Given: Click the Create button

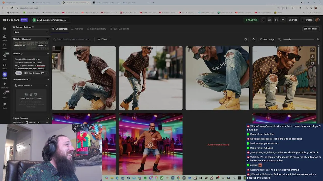Looking at the screenshot, I should point(307,20).
